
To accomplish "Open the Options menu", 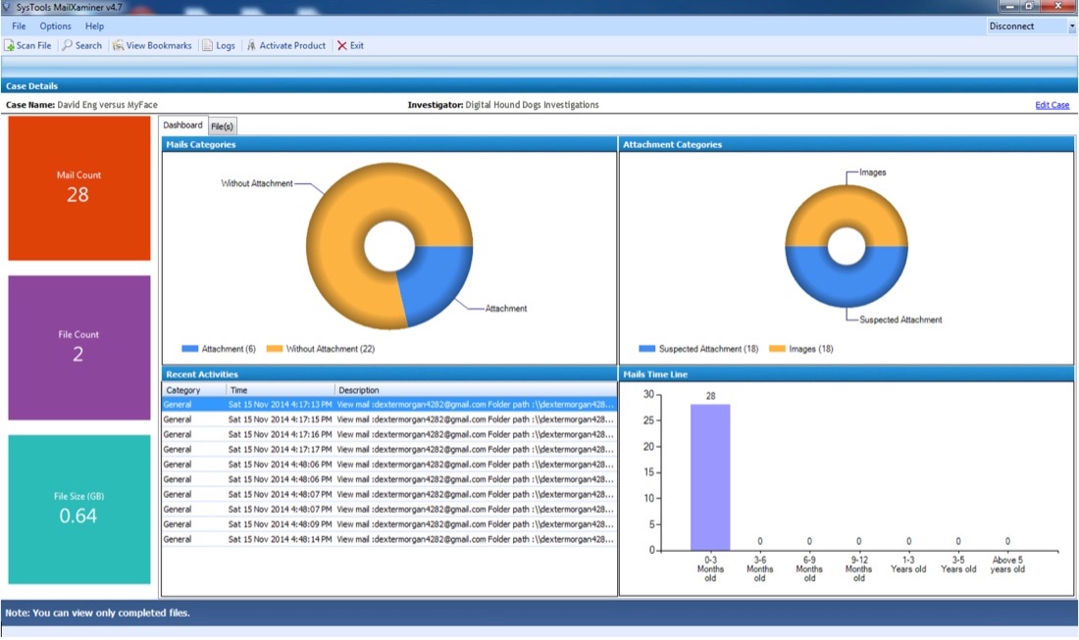I will (x=55, y=26).
